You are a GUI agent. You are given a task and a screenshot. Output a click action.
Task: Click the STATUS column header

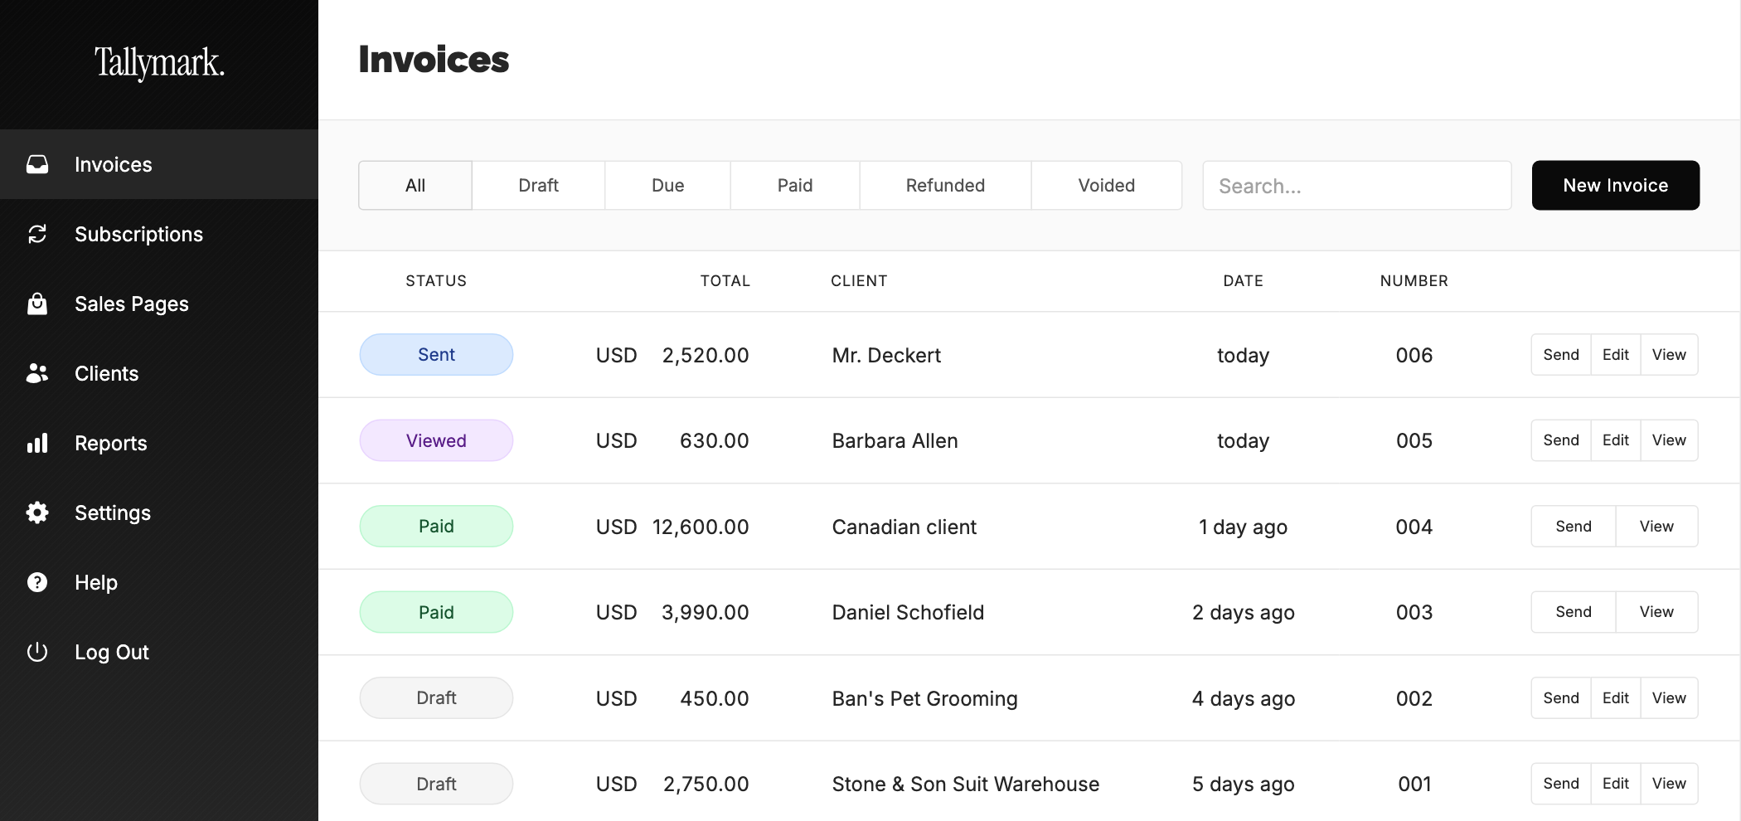coord(436,281)
